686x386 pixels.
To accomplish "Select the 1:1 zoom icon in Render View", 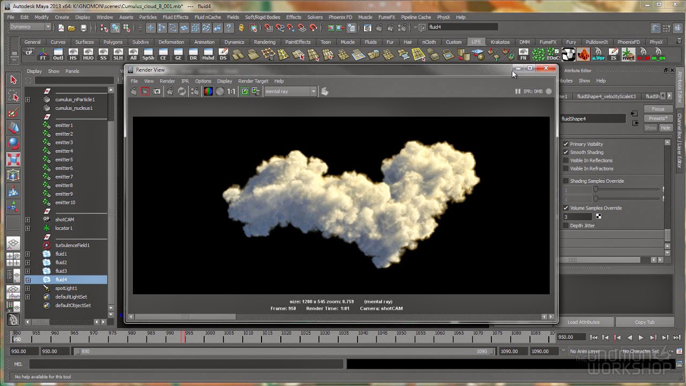I will coord(230,91).
